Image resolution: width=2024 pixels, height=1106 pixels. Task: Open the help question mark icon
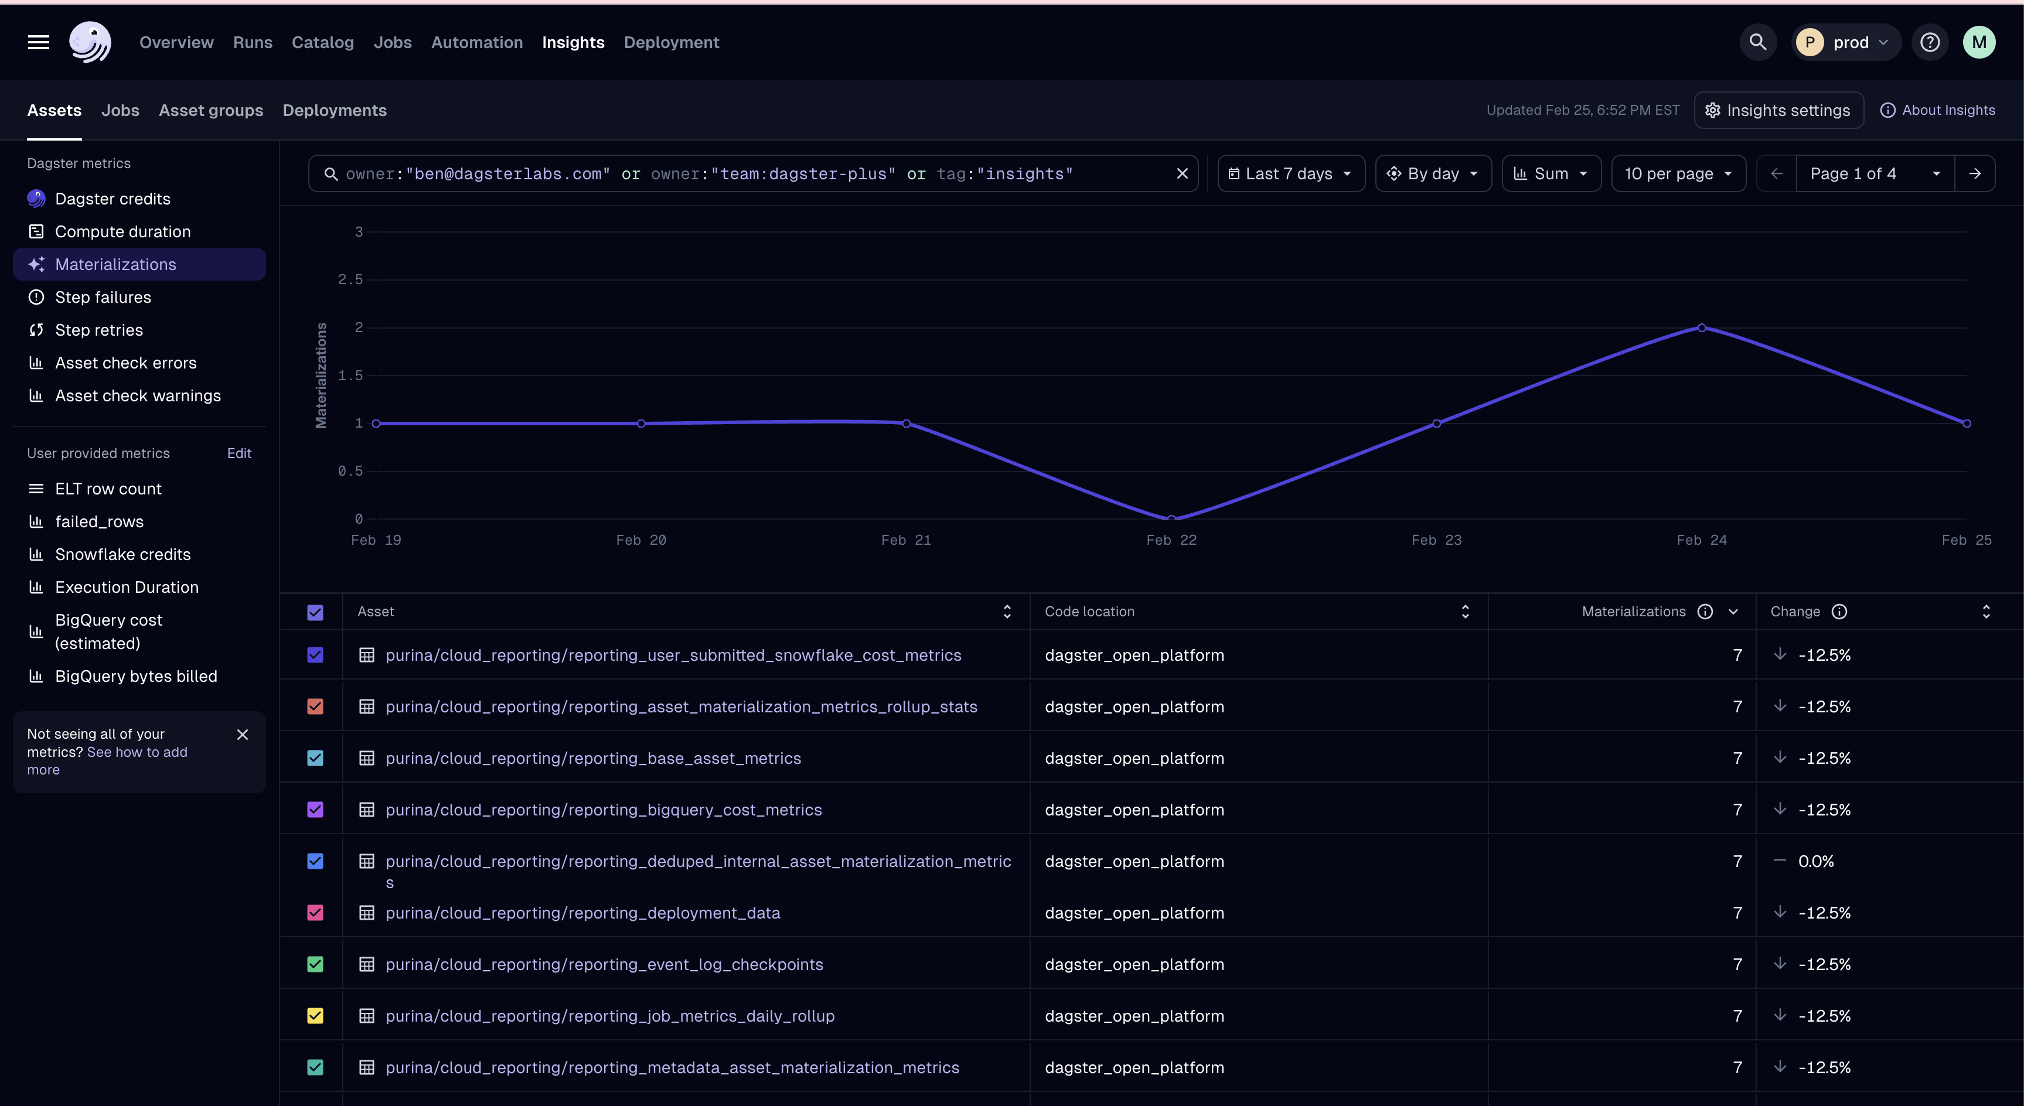pos(1930,42)
